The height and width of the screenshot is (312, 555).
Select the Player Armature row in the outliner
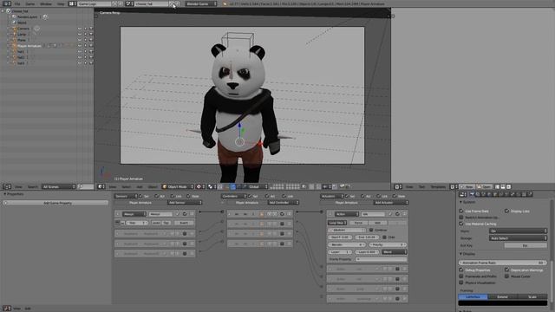[x=29, y=46]
